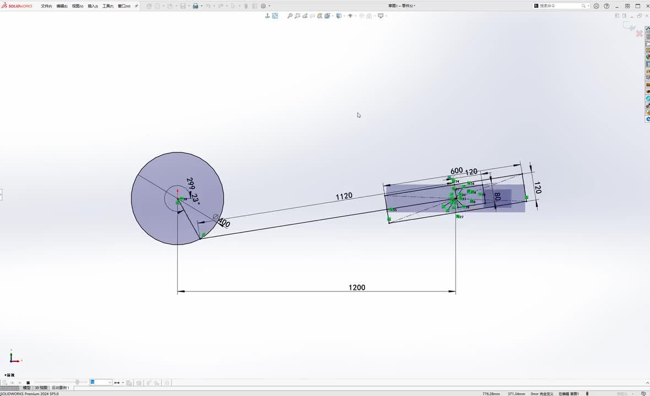Click the Dynamic Annotation Views icon
This screenshot has height=396, width=650.
click(319, 16)
